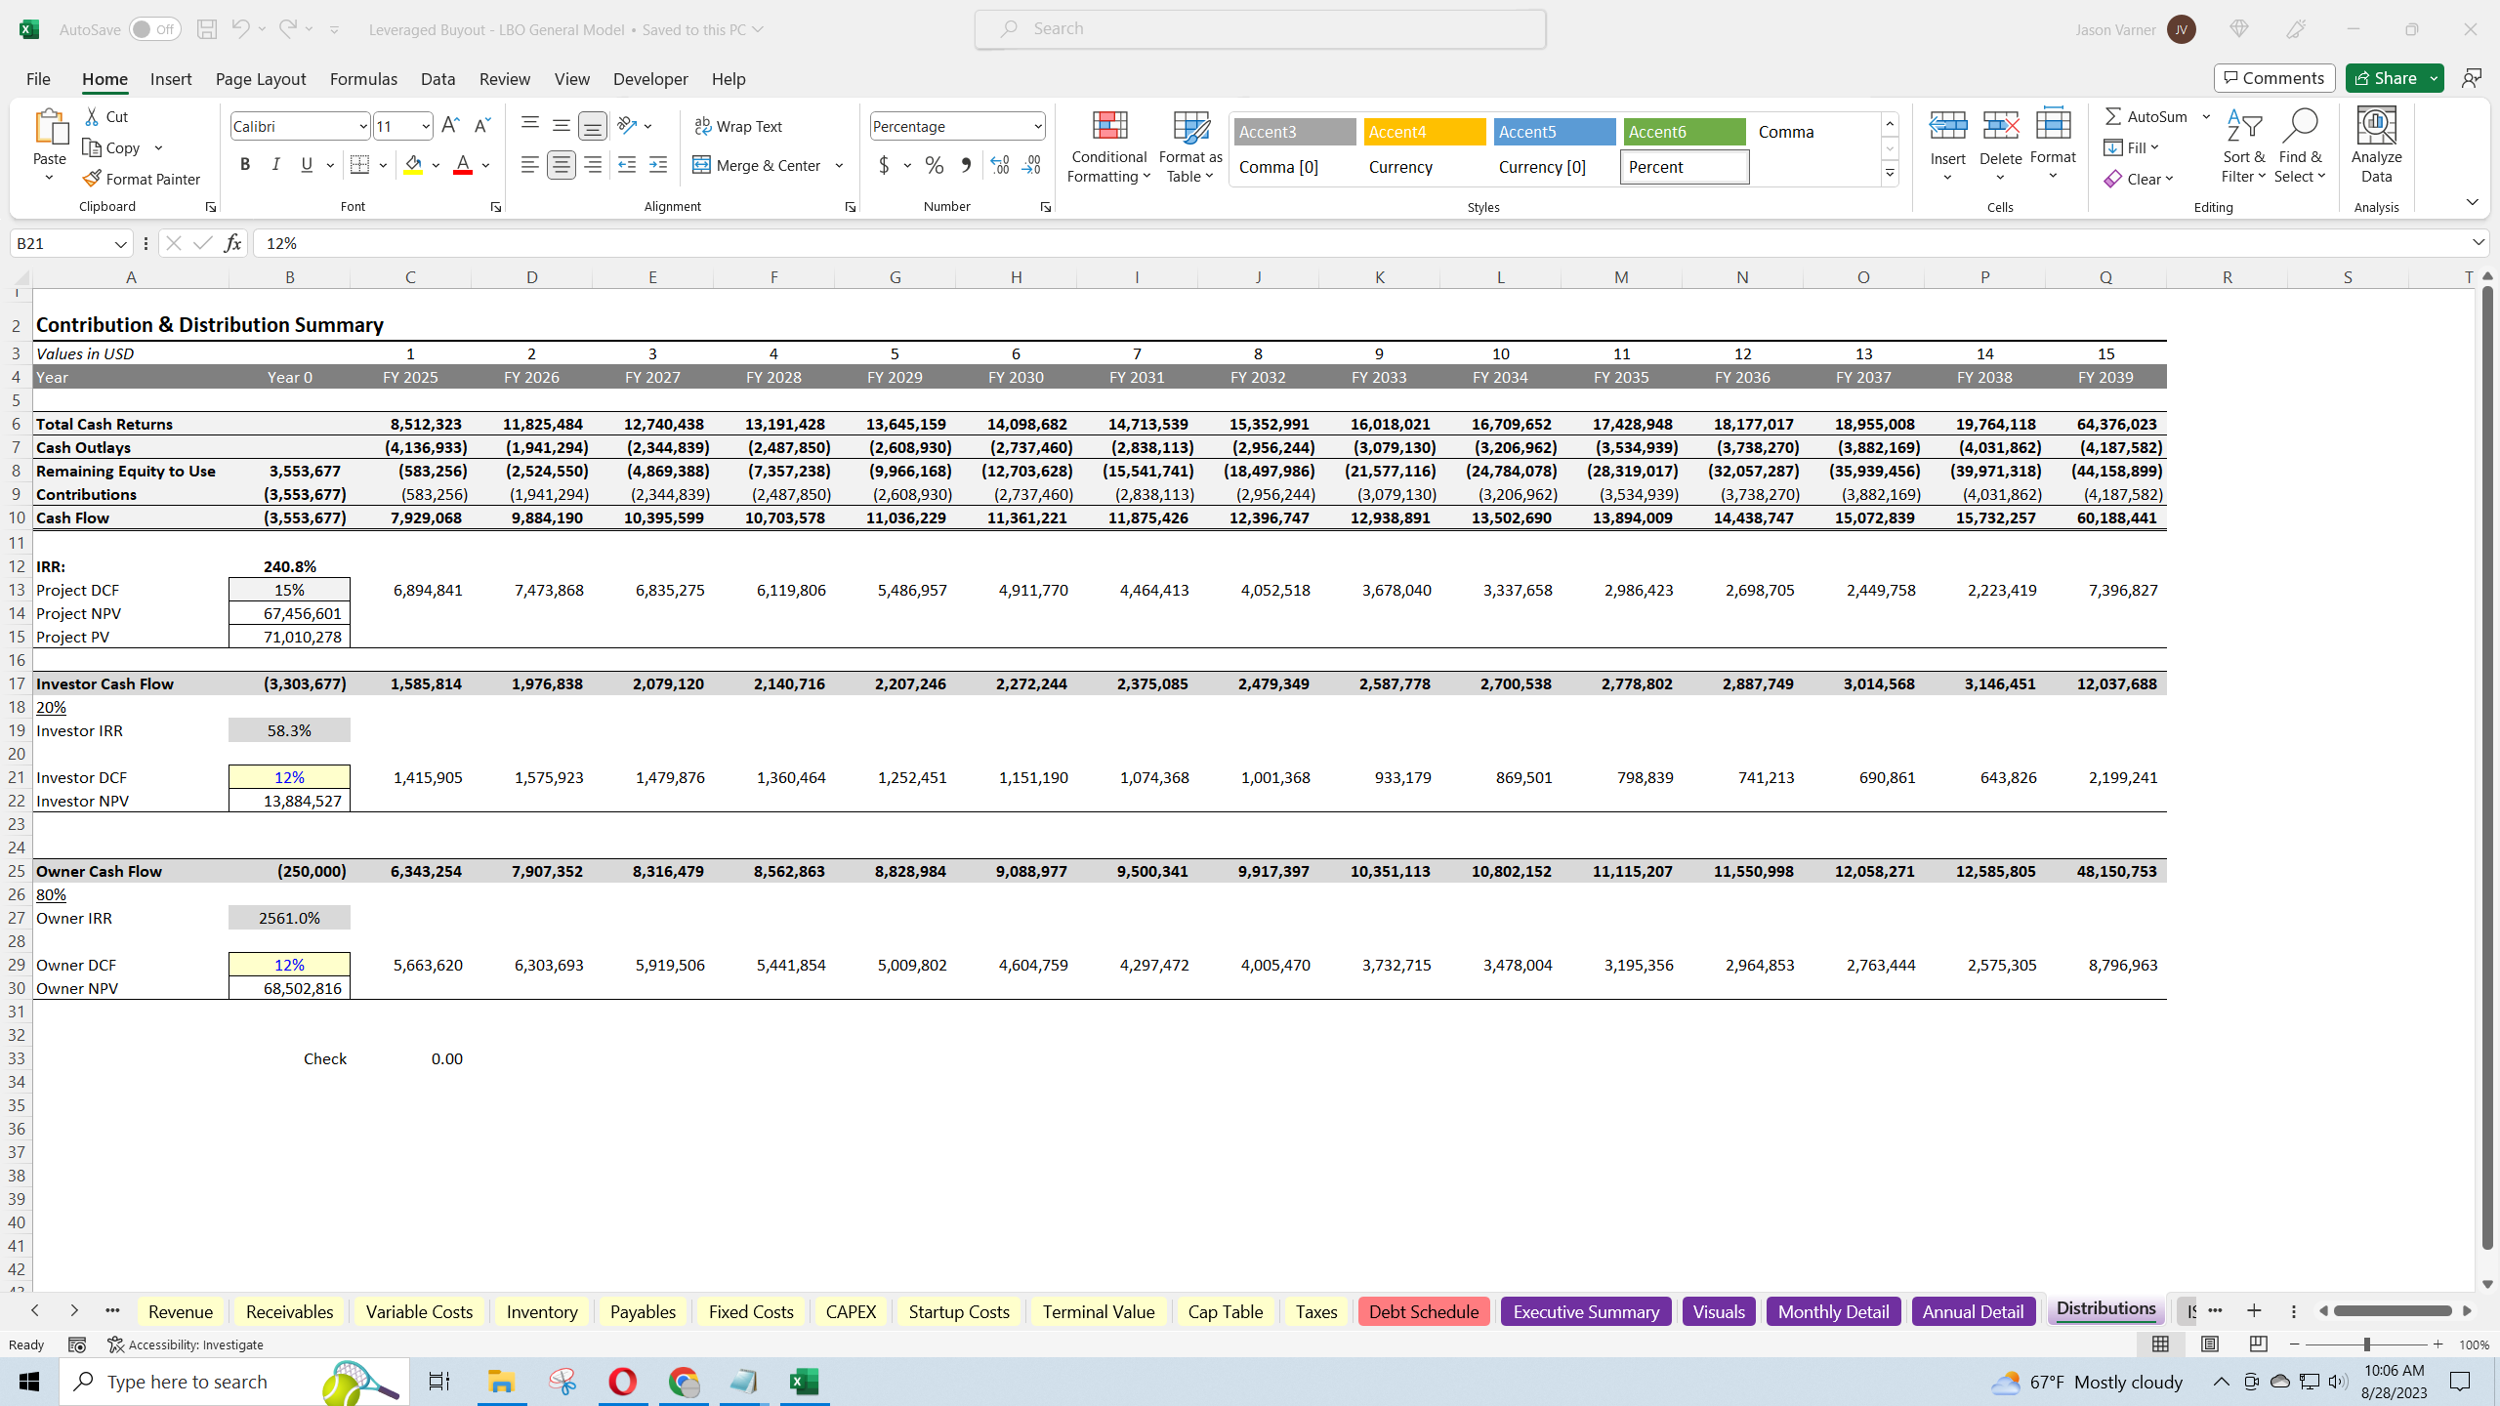Adjust the zoom slider handle
The image size is (2500, 1406).
pos(2366,1344)
